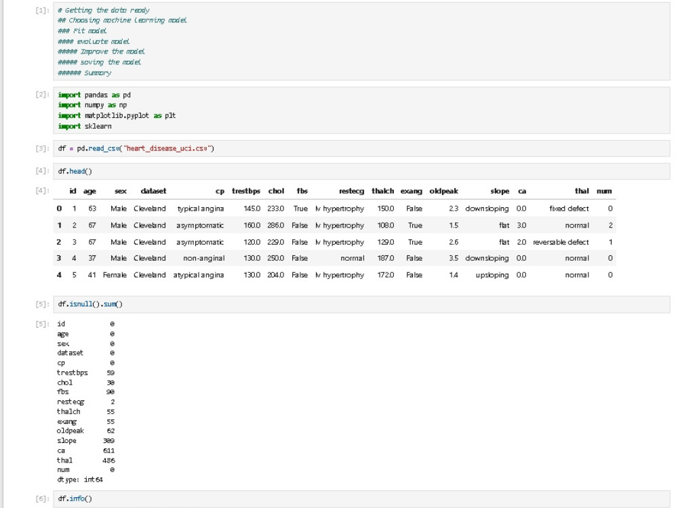678x508 pixels.
Task: Click the "atypical angina" table cell
Action: tap(199, 275)
